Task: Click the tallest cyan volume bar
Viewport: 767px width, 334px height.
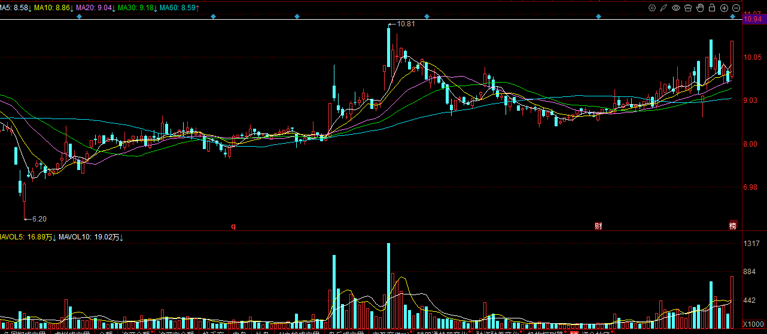Action: (x=388, y=286)
